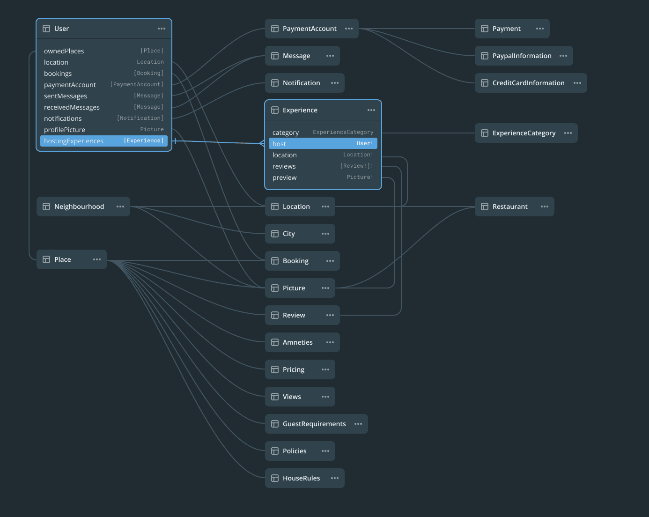Open Experience node three-dot menu
The width and height of the screenshot is (649, 517).
point(371,110)
